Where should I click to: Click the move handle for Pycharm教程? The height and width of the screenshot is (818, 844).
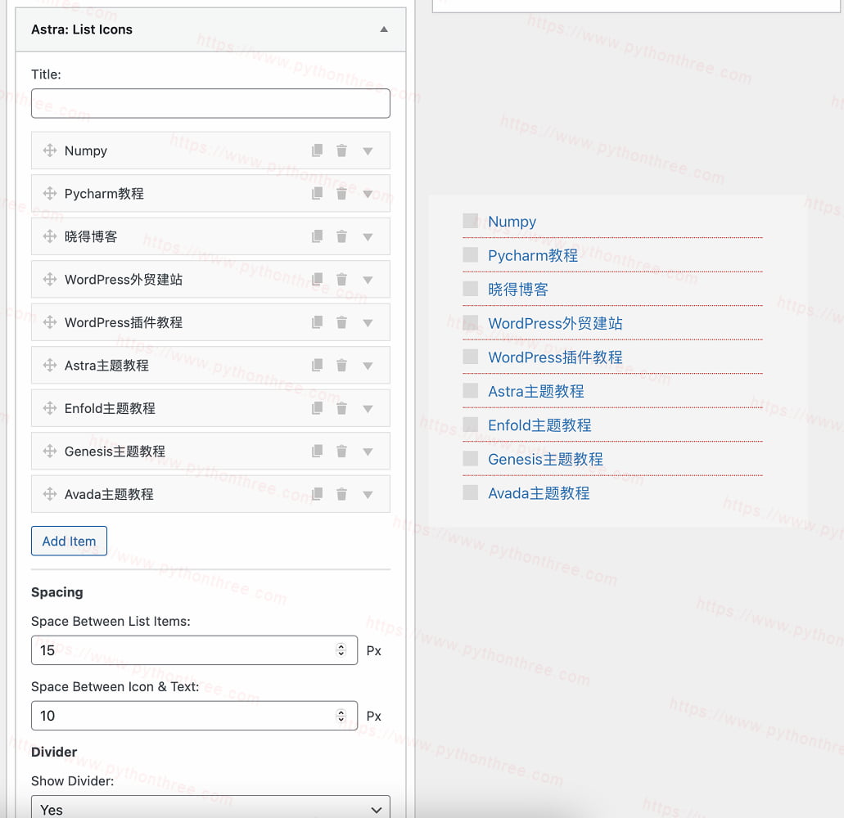(50, 193)
